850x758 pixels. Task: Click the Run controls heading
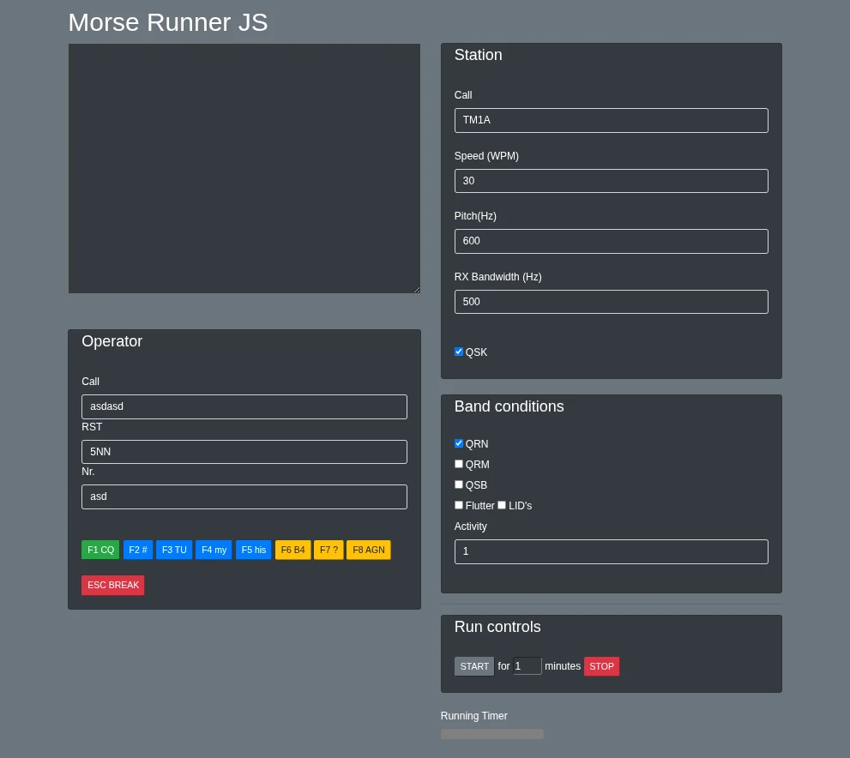497,627
